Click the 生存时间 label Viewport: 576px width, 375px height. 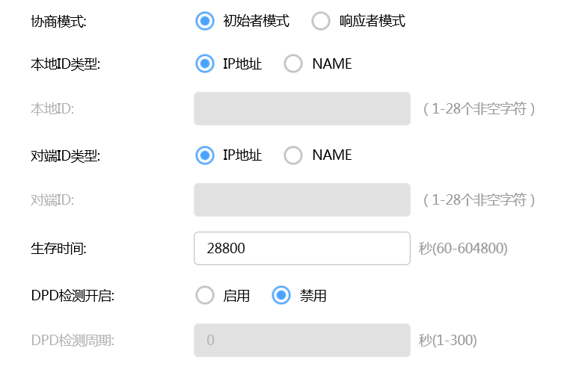58,248
